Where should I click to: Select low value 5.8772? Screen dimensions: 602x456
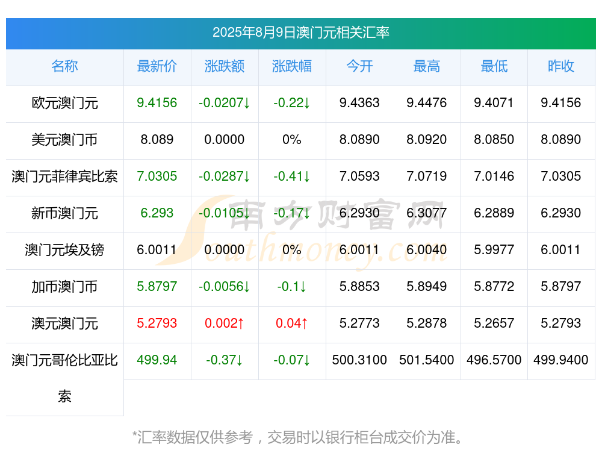(494, 287)
